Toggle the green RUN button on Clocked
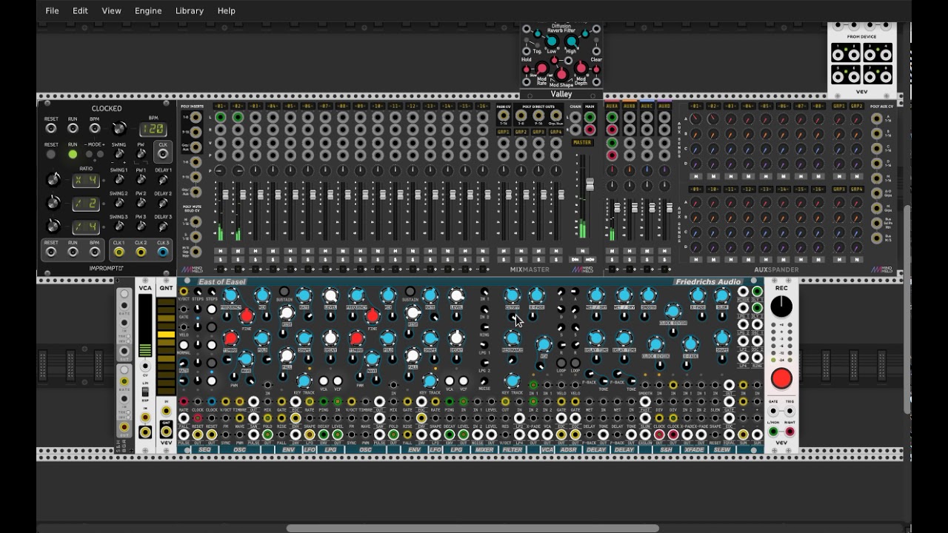This screenshot has width=948, height=533. pyautogui.click(x=73, y=155)
